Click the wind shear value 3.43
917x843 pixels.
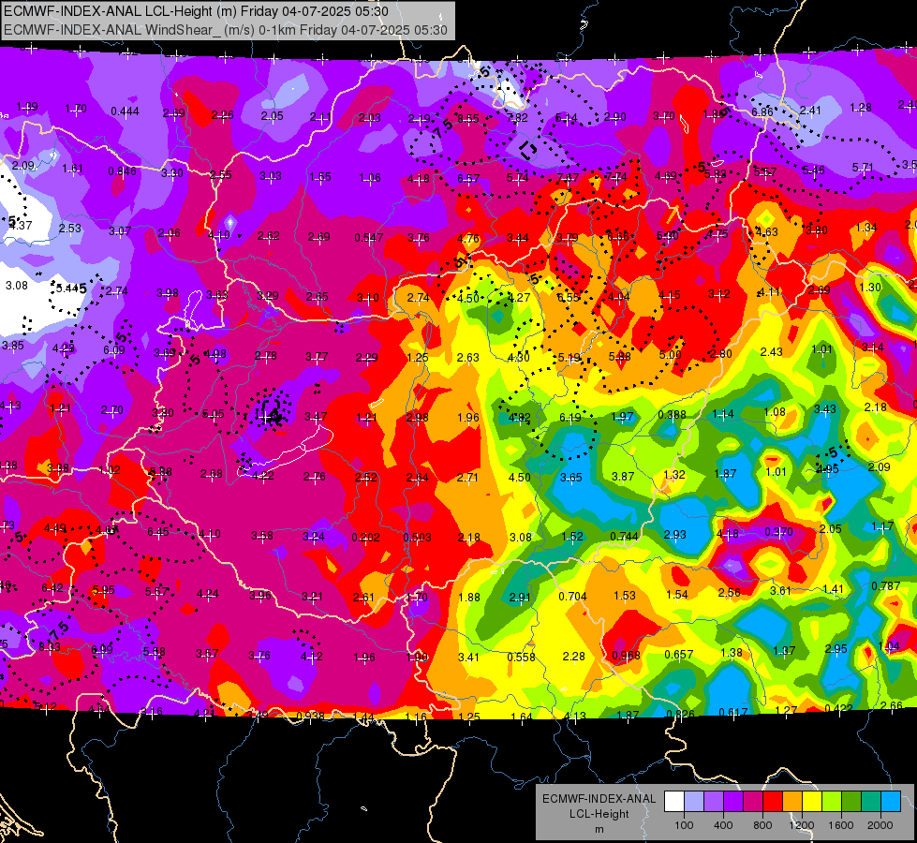coord(825,409)
